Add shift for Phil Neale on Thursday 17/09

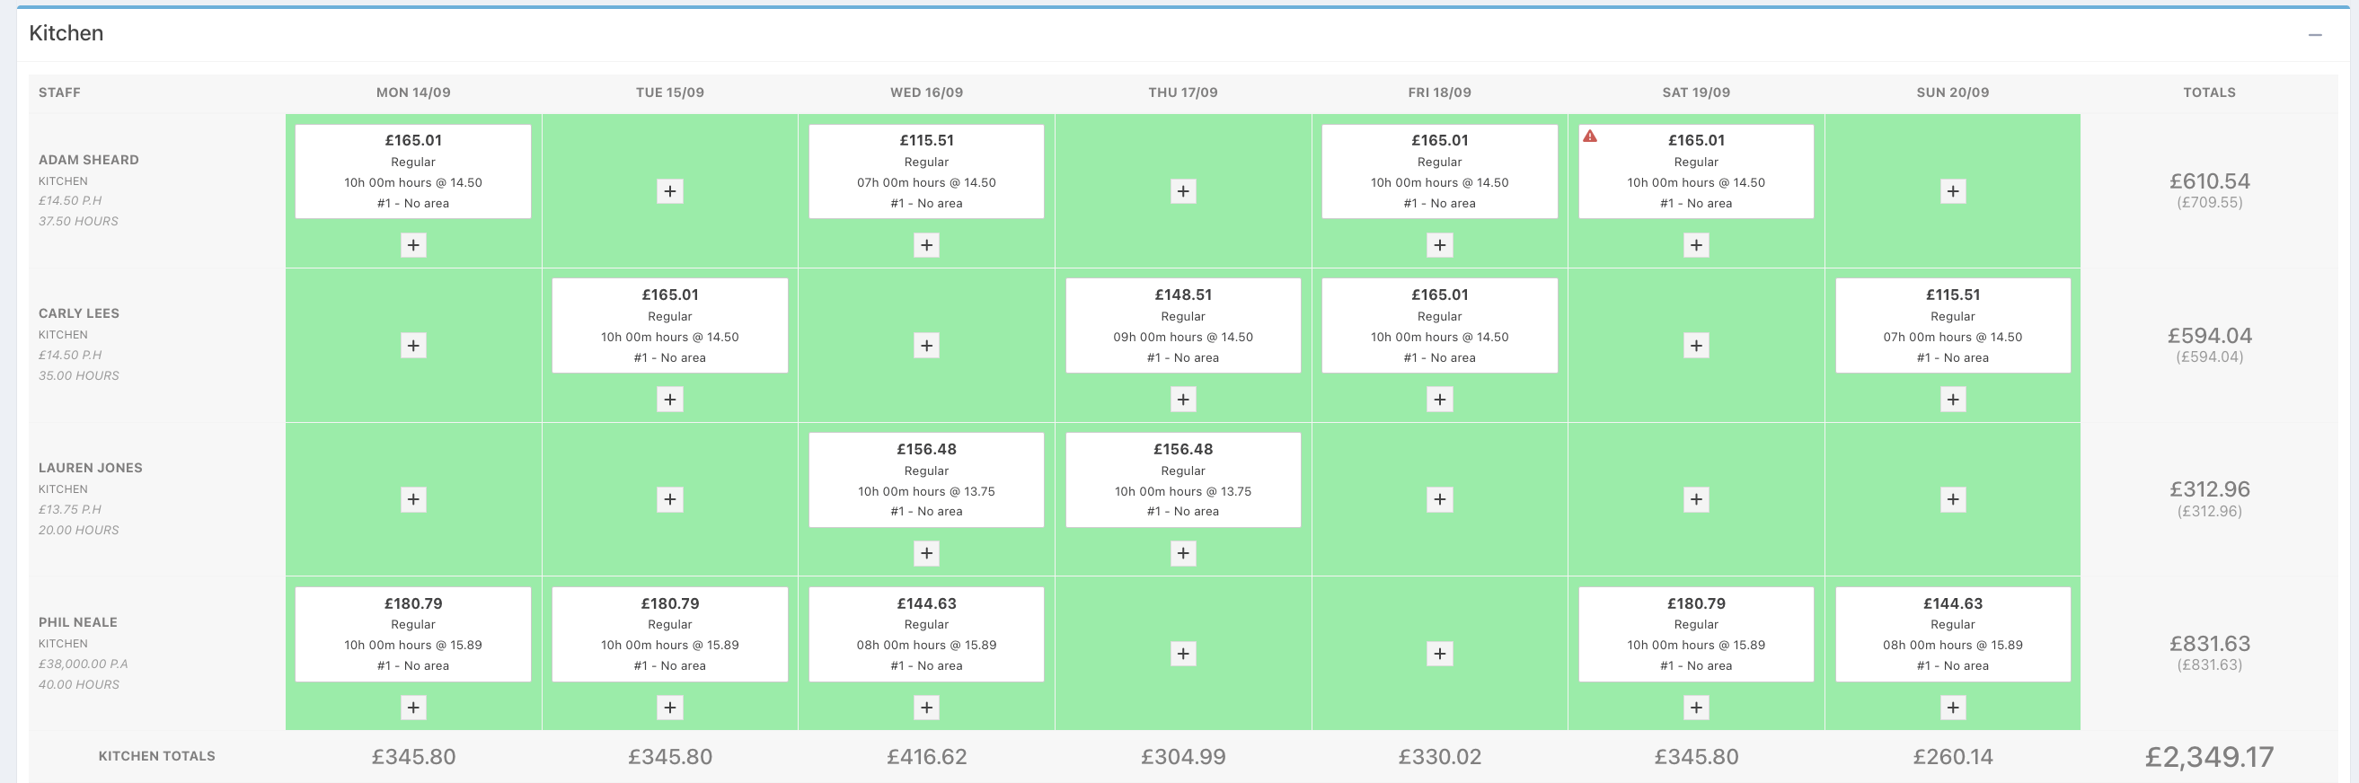tap(1182, 654)
